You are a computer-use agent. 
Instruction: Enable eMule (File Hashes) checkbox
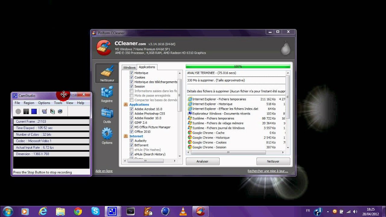[131, 150]
